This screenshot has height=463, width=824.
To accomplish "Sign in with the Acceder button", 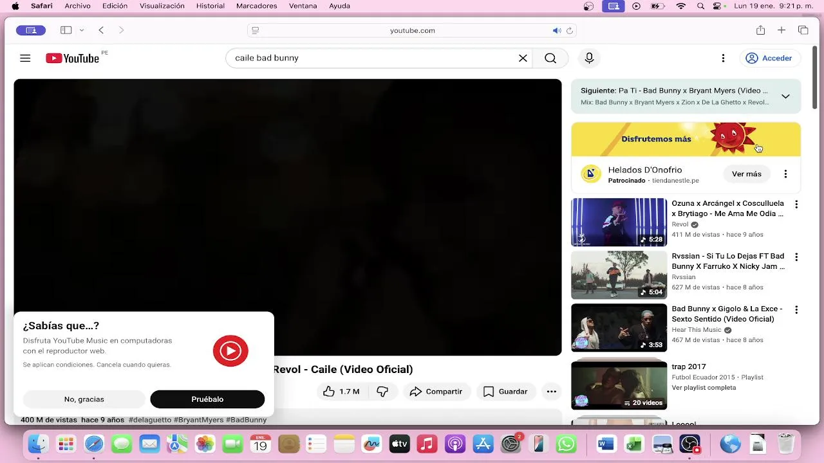I will [x=769, y=58].
